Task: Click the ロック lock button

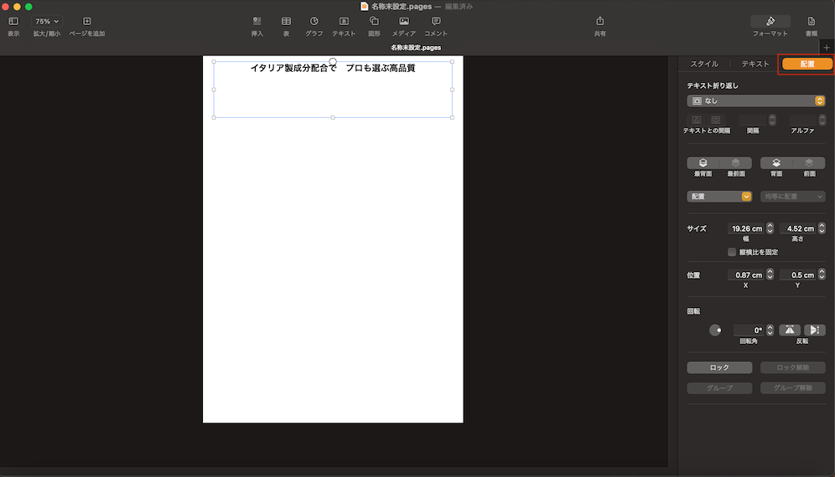Action: pyautogui.click(x=719, y=367)
